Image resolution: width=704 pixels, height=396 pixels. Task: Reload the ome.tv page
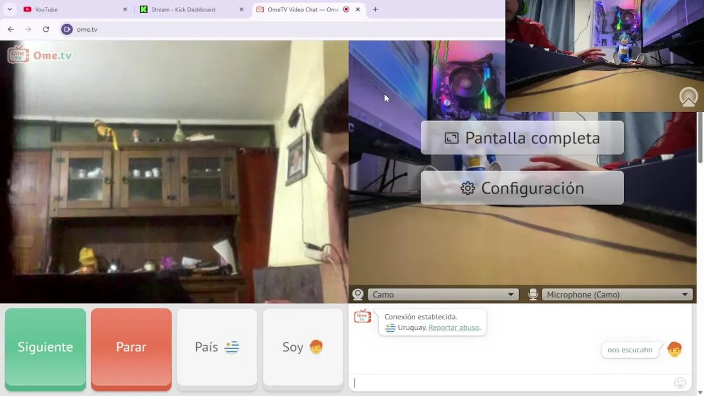click(x=46, y=29)
